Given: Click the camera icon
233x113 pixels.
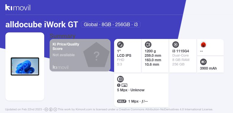Looking at the screenshot, I should pyautogui.click(x=120, y=79).
